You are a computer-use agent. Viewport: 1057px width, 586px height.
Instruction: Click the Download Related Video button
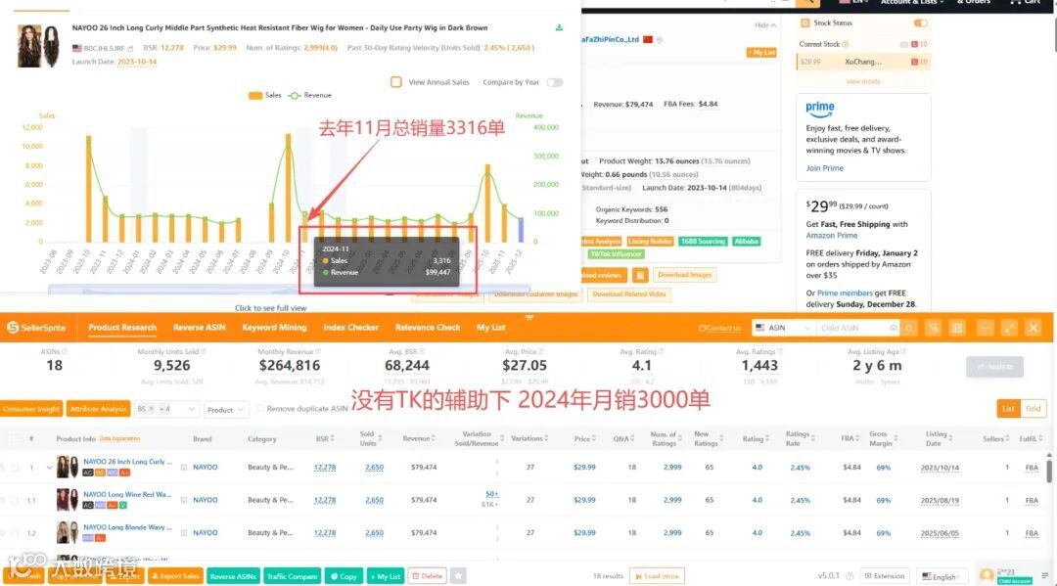pos(629,293)
